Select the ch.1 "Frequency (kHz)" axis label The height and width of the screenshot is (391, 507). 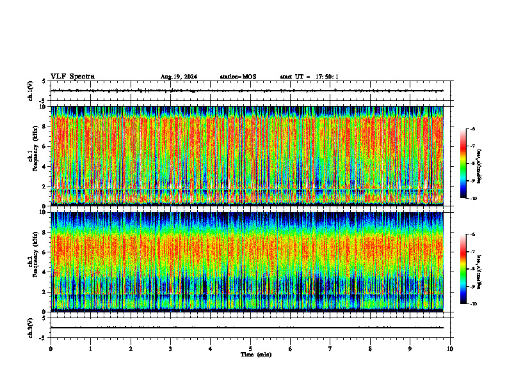[36, 148]
